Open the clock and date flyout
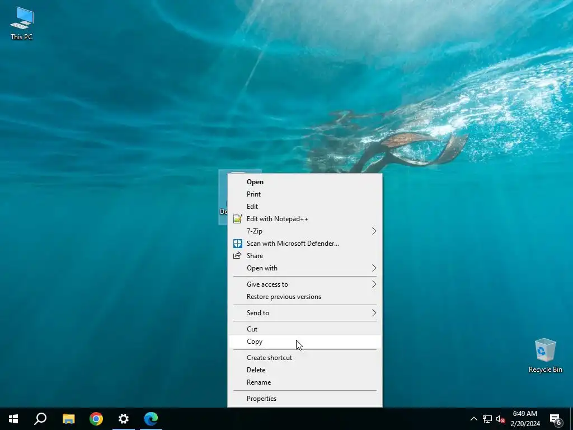 525,419
